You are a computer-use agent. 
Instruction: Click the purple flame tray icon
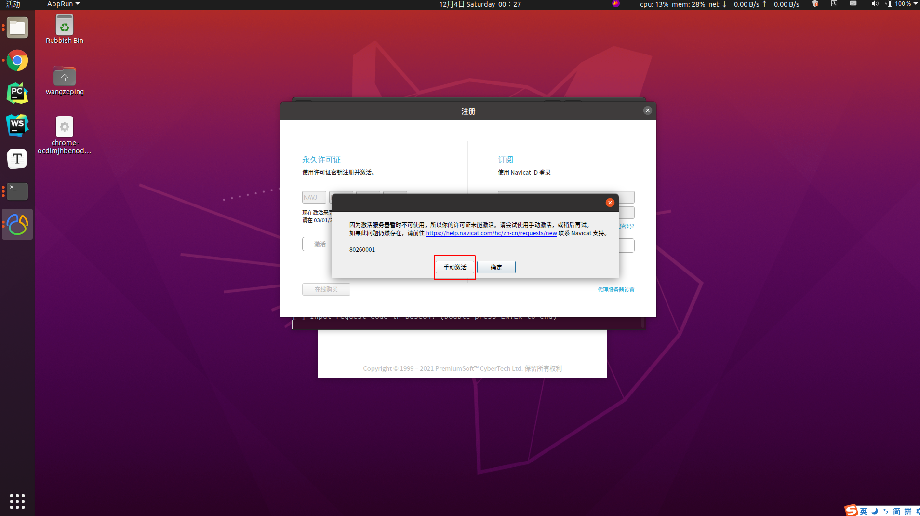615,4
